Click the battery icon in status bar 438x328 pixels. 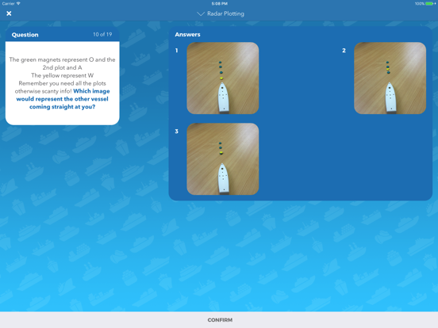pos(430,4)
